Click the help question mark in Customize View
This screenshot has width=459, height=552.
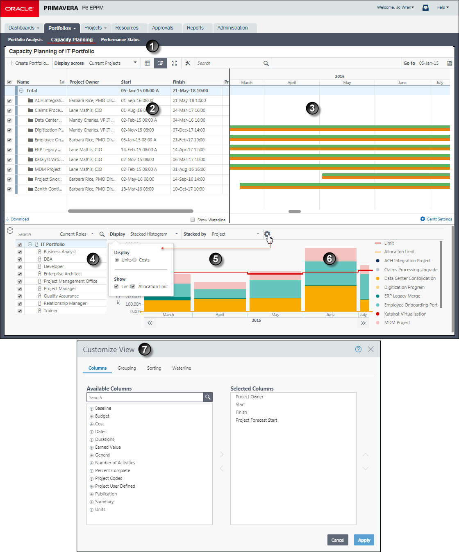(x=358, y=349)
